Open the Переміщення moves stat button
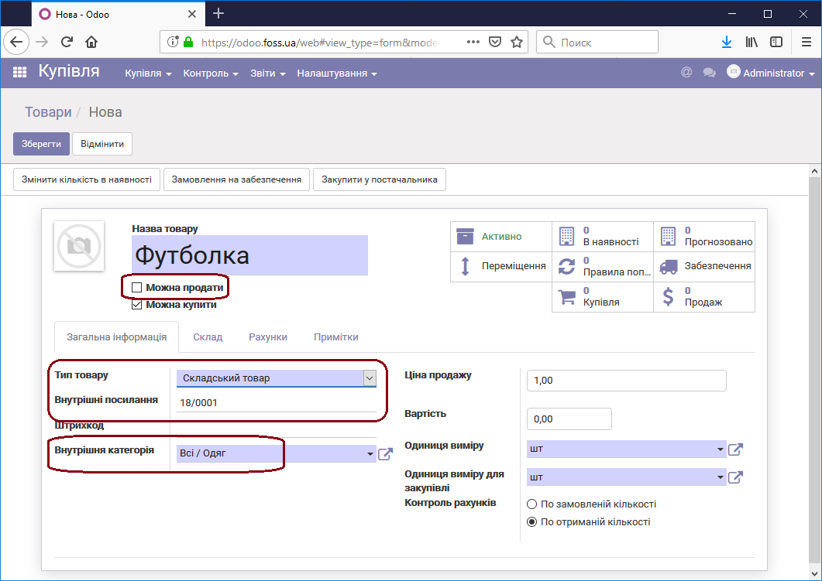 (x=501, y=266)
